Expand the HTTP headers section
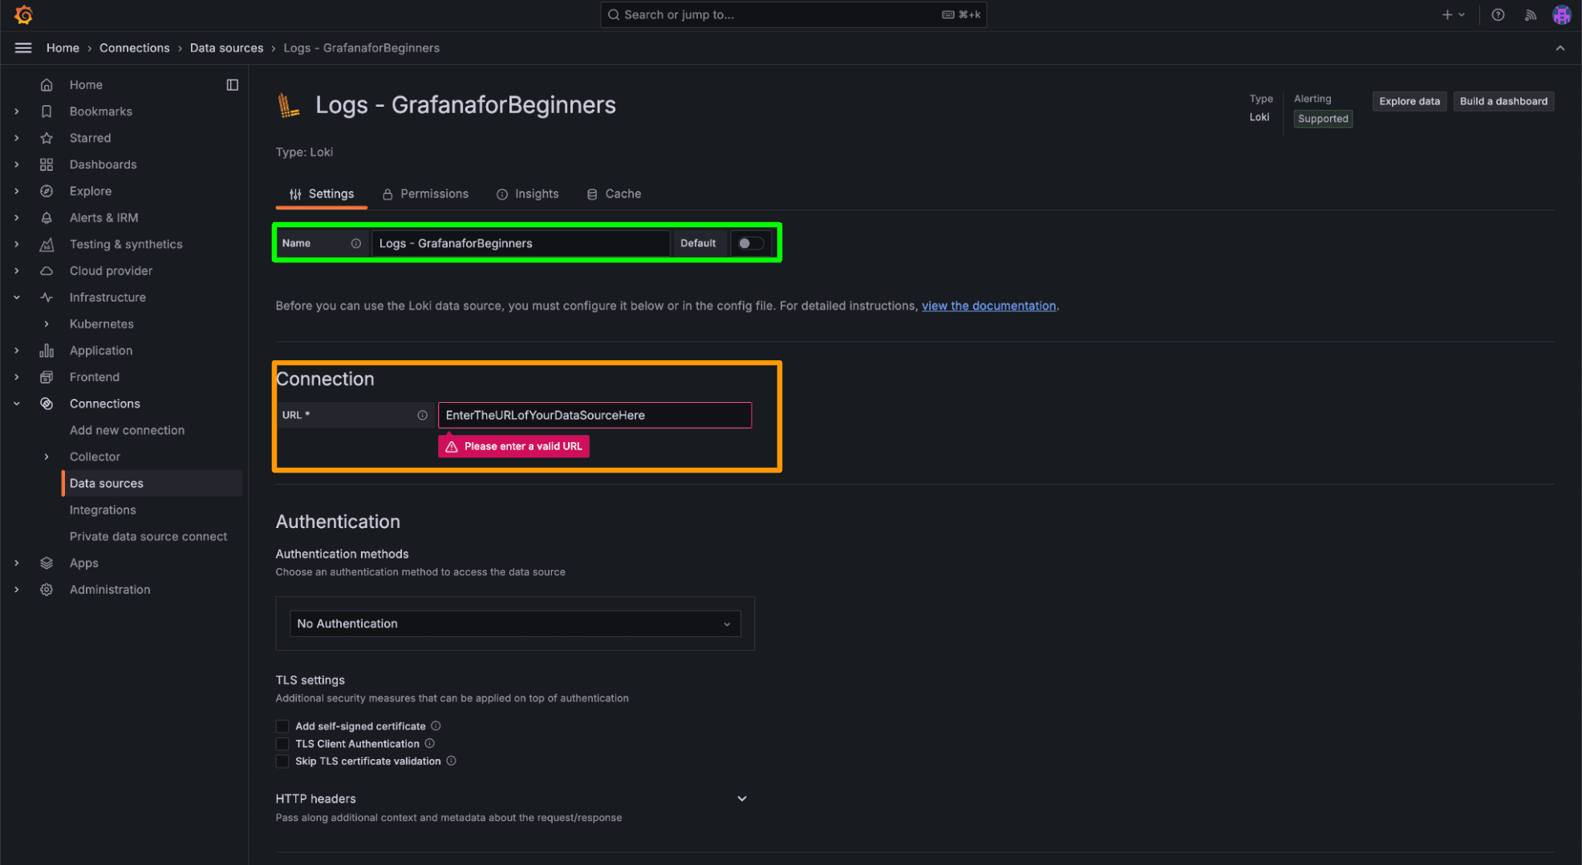The height and width of the screenshot is (865, 1582). [x=742, y=798]
